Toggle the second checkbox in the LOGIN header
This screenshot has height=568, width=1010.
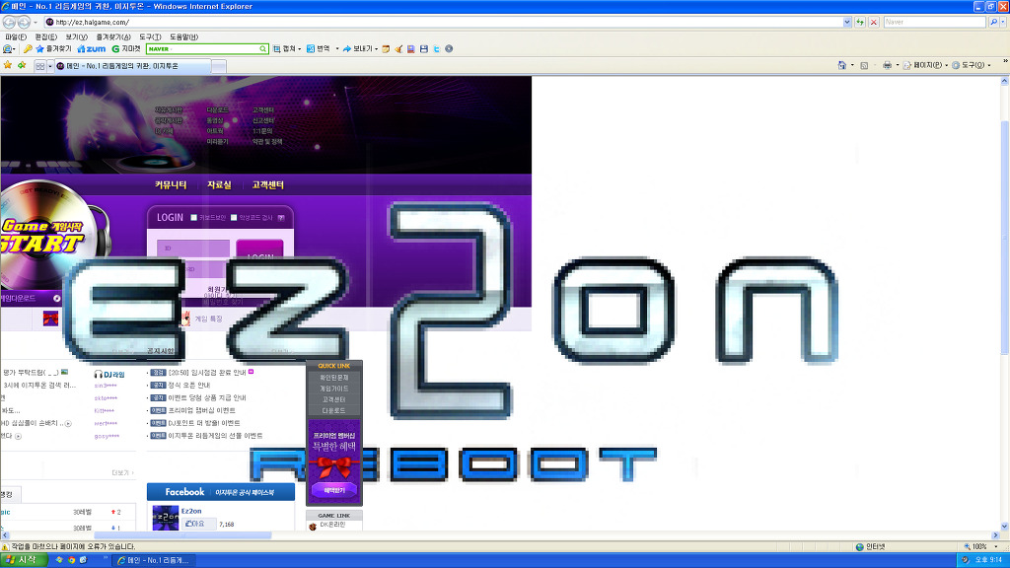point(235,218)
